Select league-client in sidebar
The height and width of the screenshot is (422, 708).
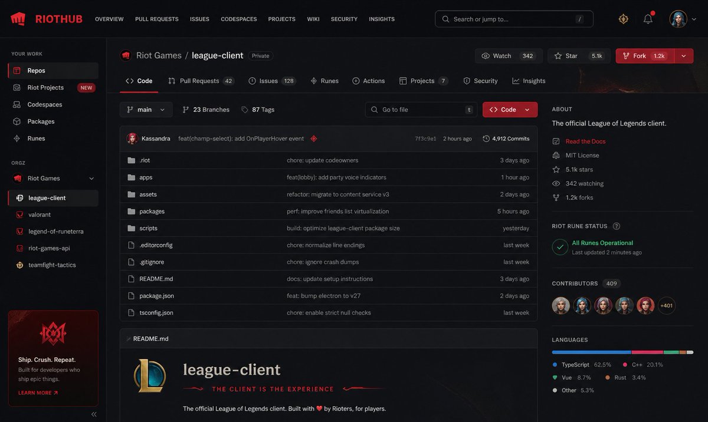[x=53, y=198]
